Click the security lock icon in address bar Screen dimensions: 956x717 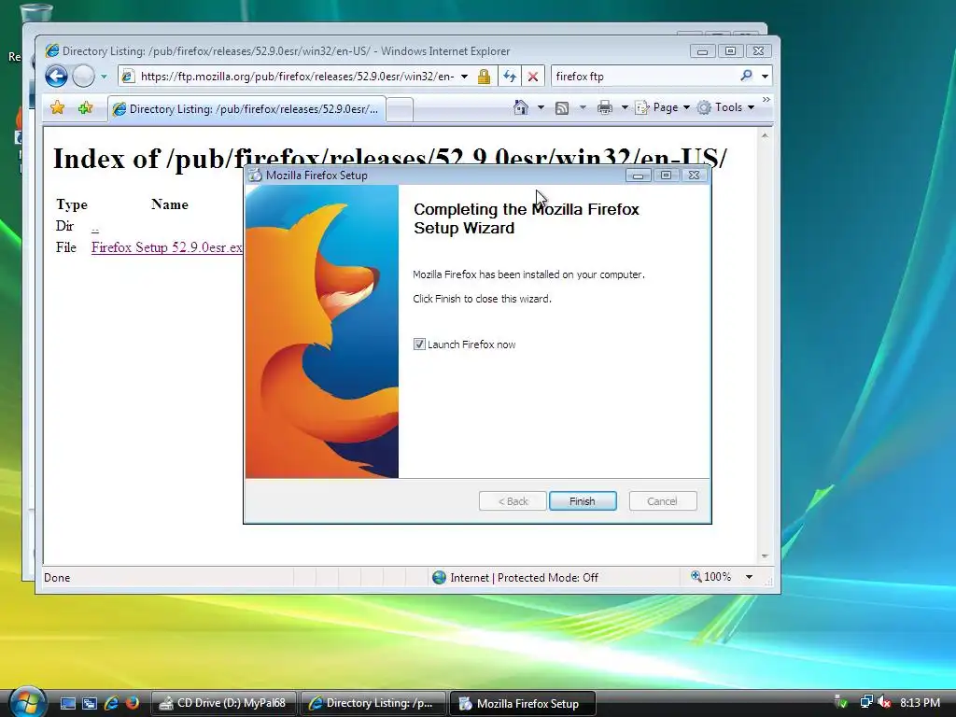(x=484, y=77)
